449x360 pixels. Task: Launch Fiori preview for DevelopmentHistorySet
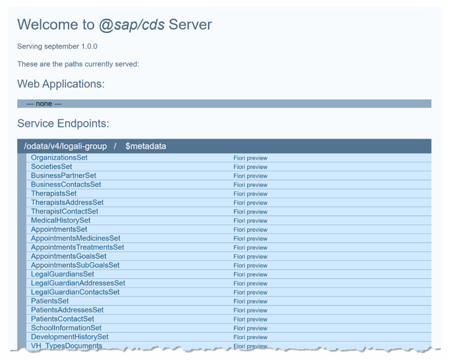pos(250,337)
